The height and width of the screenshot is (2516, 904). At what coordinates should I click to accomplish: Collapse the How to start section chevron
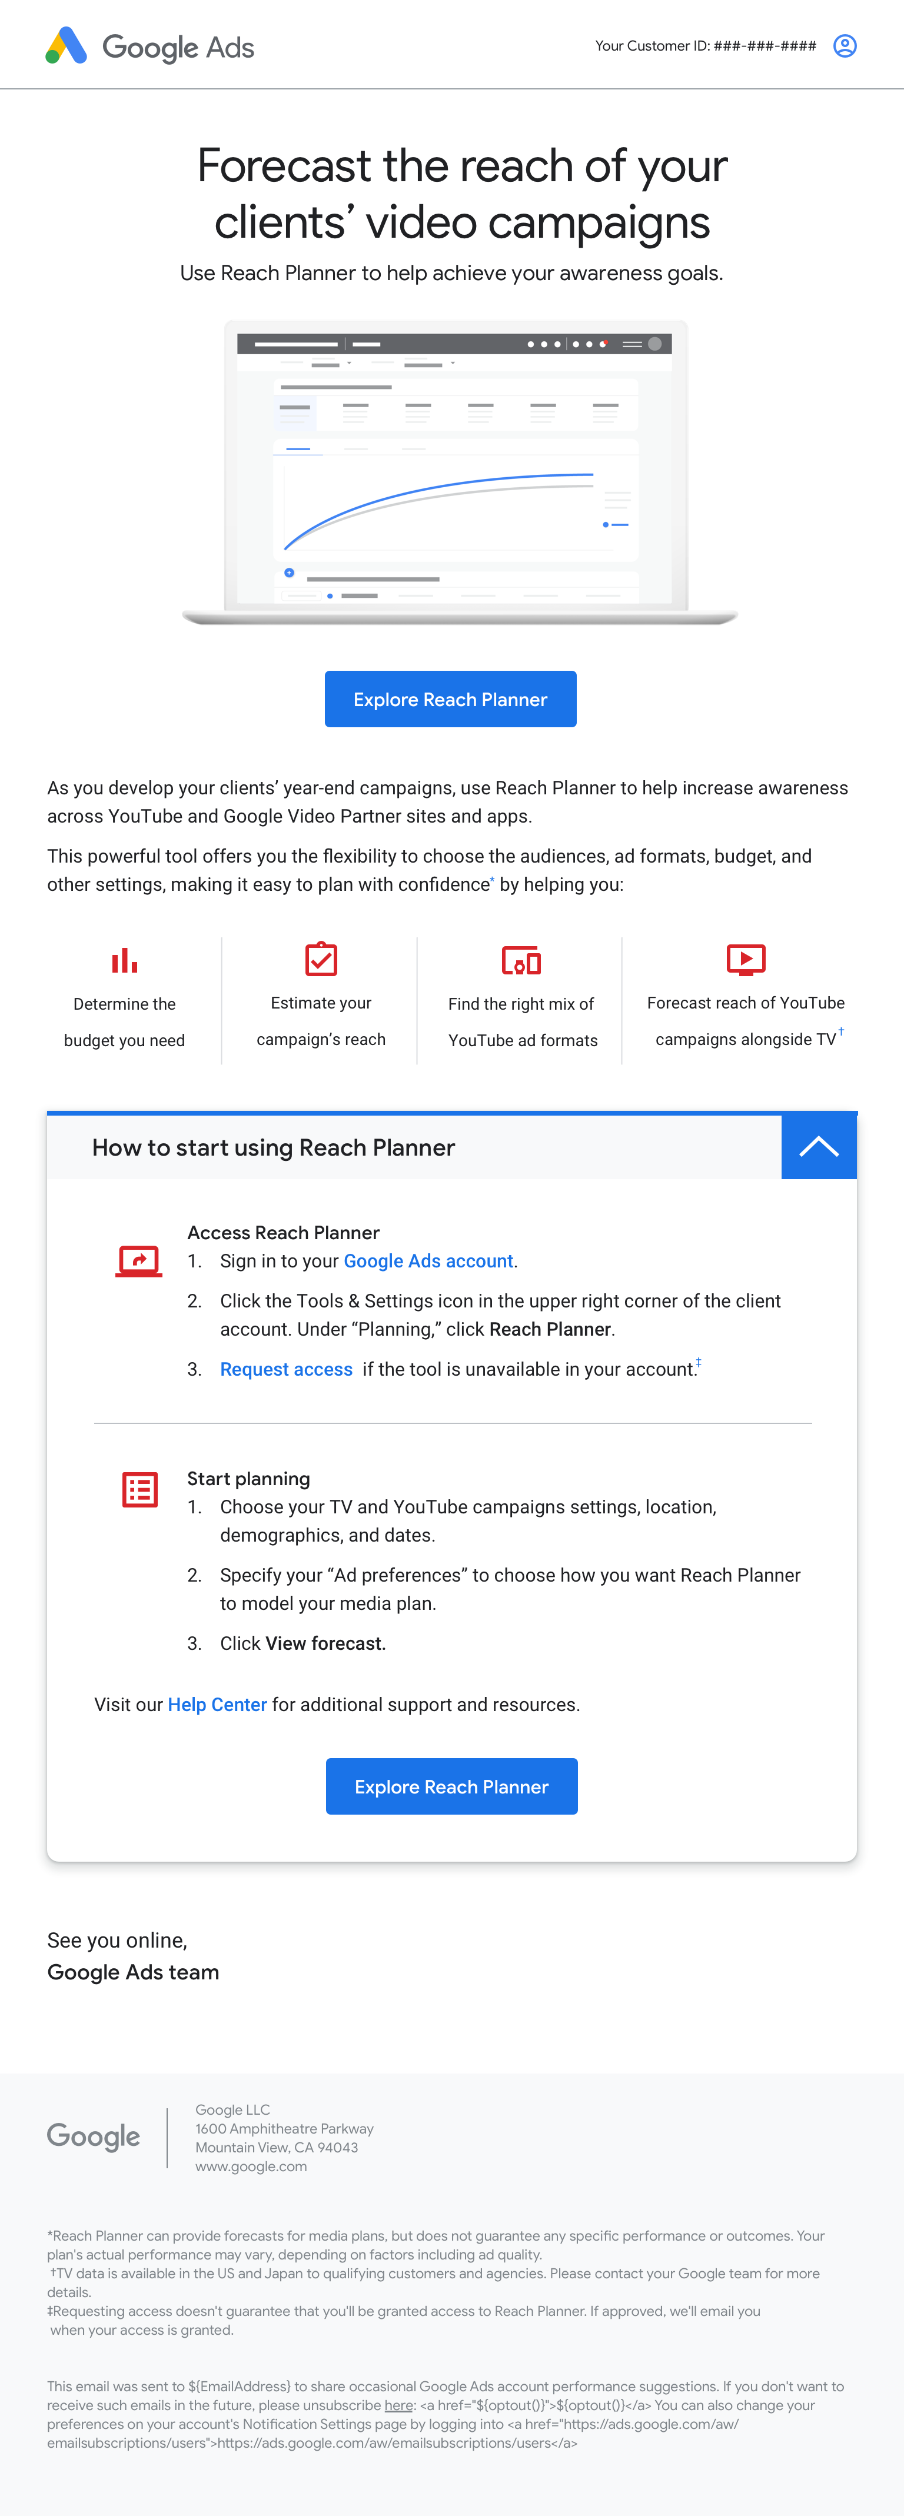(819, 1147)
